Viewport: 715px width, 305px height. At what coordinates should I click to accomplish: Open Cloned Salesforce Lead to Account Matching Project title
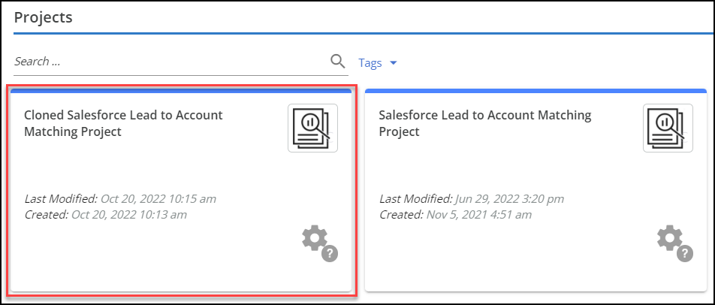[123, 123]
